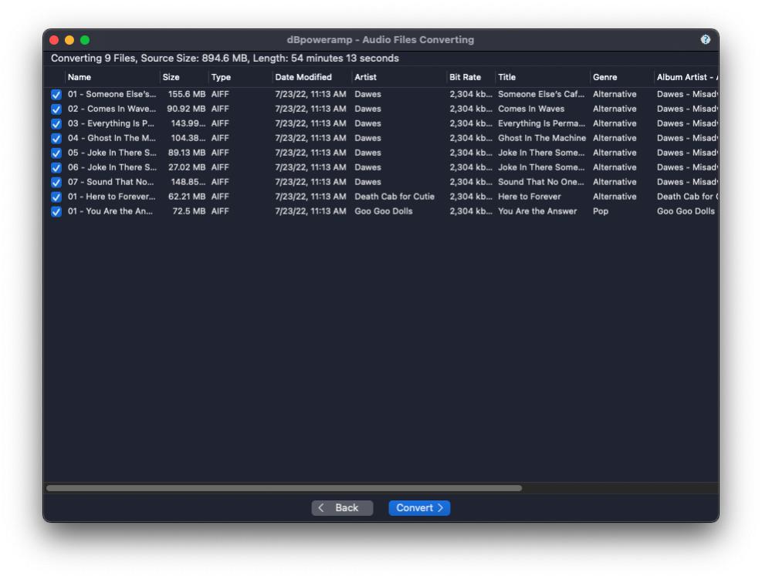Uncheck the 01 - Someone Else's file checkbox
This screenshot has width=762, height=579.
tap(56, 95)
